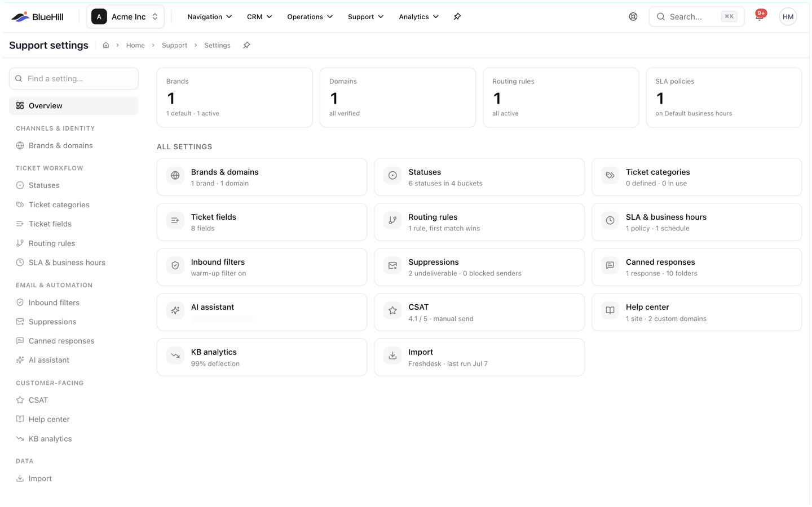Viewport: 812px width, 507px height.
Task: Focus the Find a setting field
Action: coord(74,79)
